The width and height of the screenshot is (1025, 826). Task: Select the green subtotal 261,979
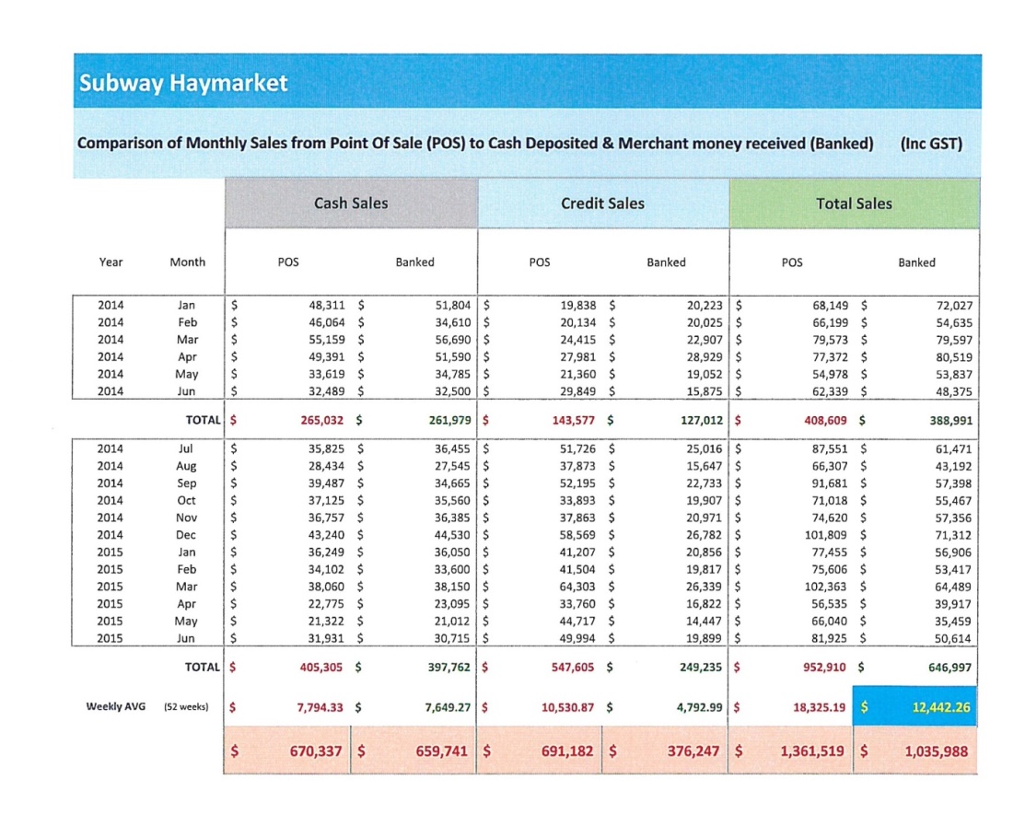tap(449, 420)
